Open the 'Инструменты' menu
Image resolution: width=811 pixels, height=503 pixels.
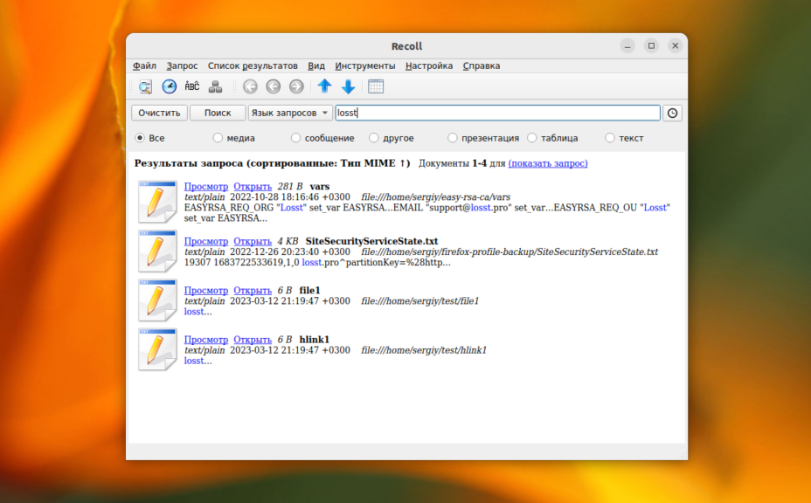pyautogui.click(x=365, y=65)
